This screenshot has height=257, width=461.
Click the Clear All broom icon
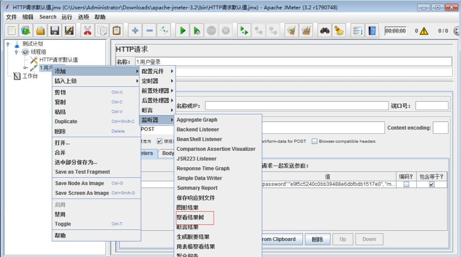click(x=306, y=30)
